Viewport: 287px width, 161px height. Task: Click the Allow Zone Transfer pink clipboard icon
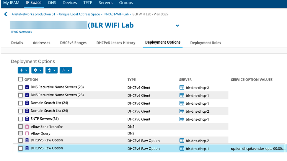coord(27,126)
